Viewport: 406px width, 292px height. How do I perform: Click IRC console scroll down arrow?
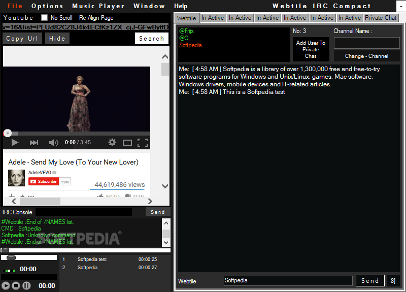[x=166, y=243]
